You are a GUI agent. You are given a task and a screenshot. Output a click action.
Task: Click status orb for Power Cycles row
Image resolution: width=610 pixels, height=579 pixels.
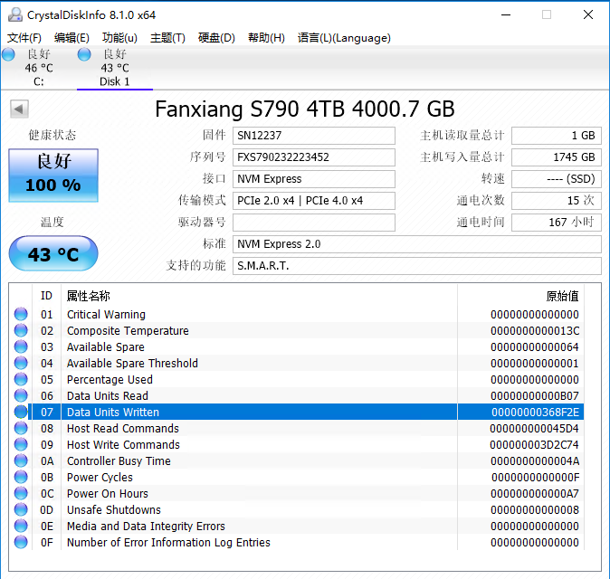point(21,477)
